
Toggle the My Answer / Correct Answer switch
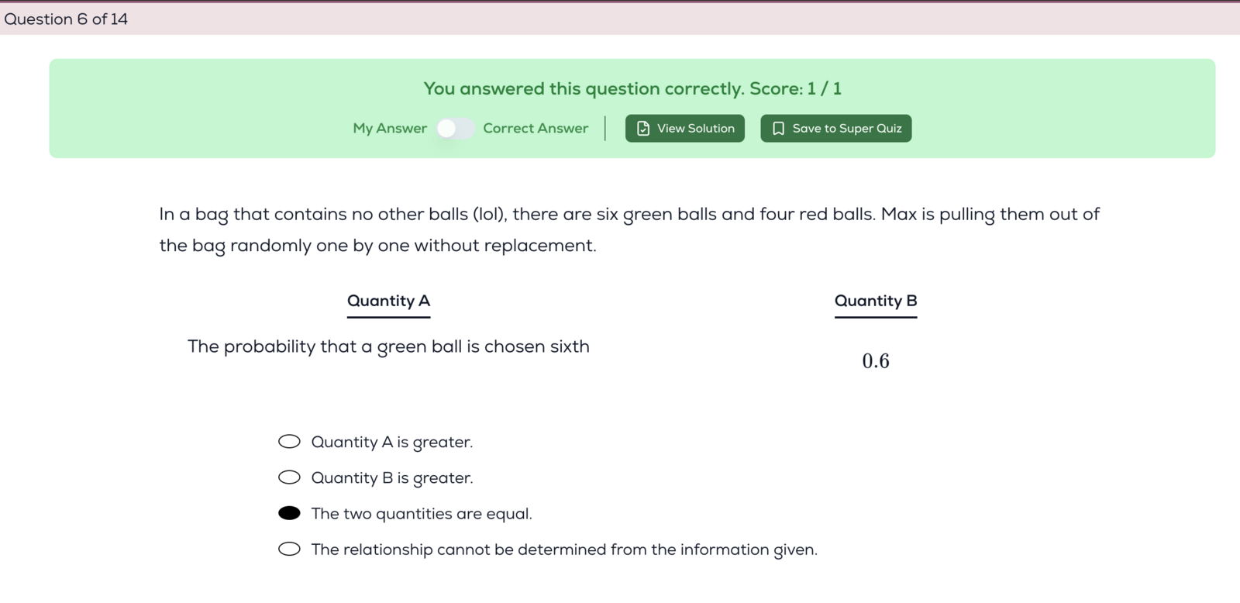point(455,129)
